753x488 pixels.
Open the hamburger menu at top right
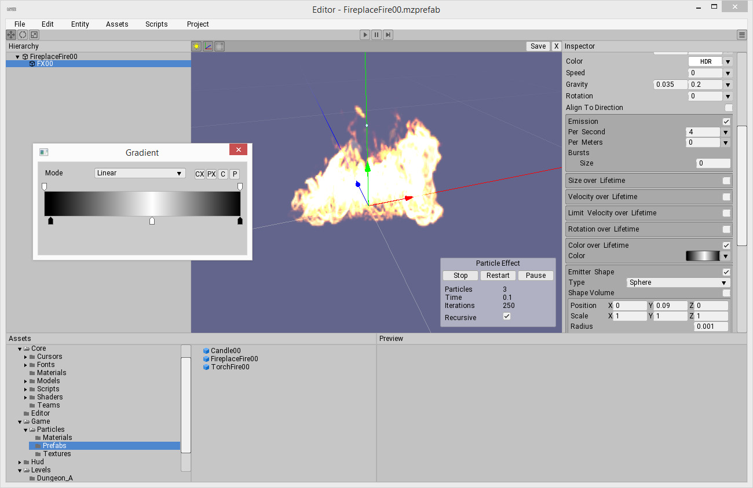(x=742, y=35)
